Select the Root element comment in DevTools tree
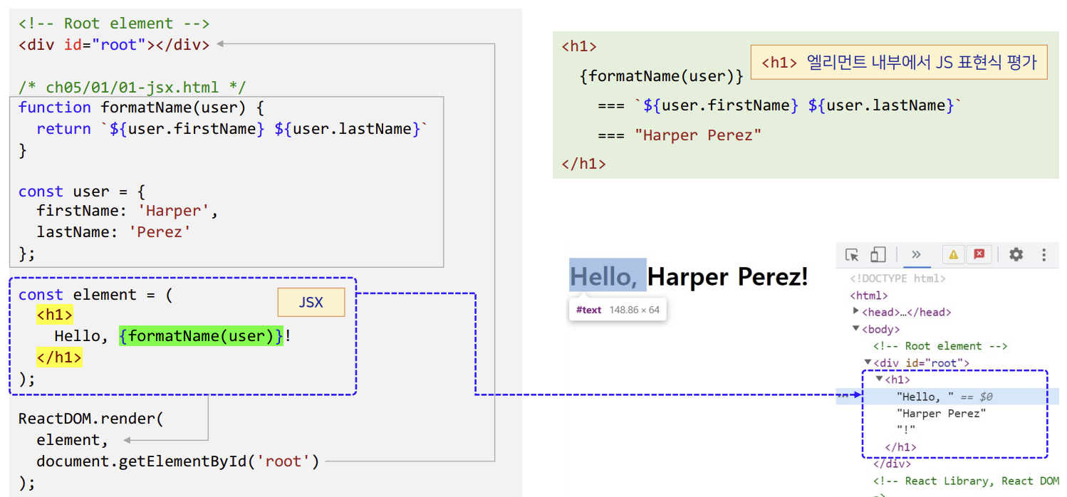 940,346
